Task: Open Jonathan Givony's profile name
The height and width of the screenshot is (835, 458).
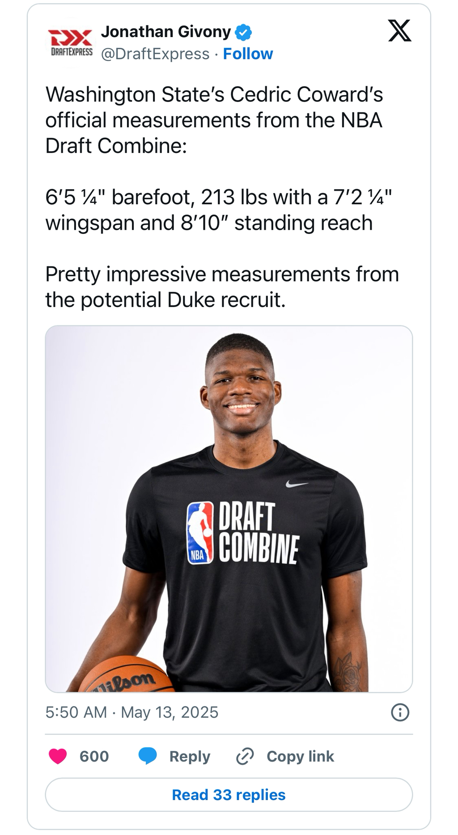Action: (165, 32)
